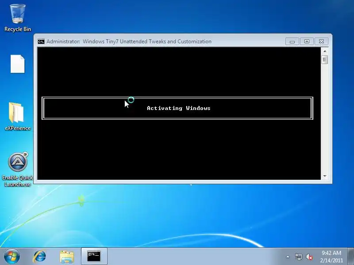The image size is (354, 265).
Task: Open the Windows Start orb
Action: [12, 256]
